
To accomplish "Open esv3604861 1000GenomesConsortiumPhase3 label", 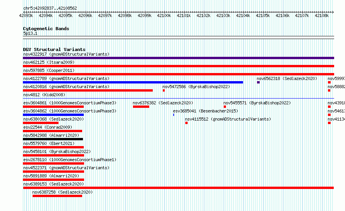I will tap(70, 103).
